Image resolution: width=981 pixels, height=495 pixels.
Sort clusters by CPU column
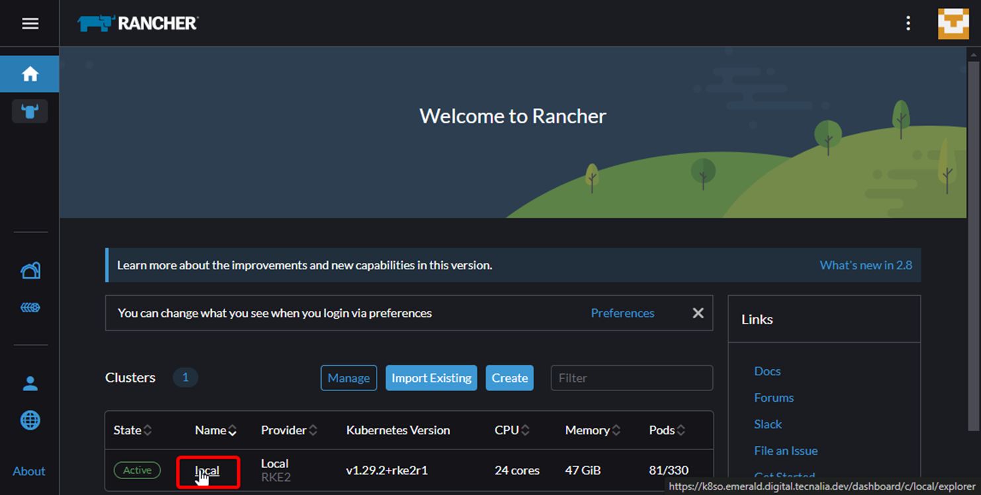[512, 430]
